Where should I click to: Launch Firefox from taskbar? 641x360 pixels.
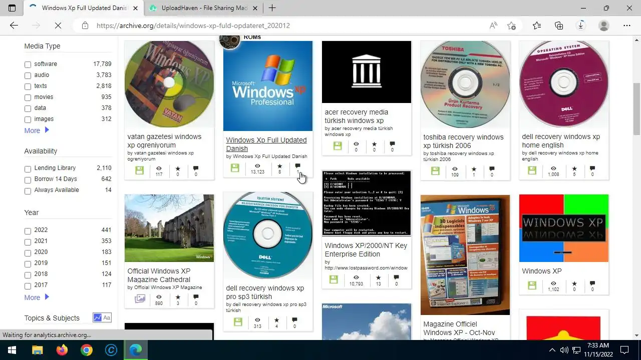pyautogui.click(x=62, y=350)
